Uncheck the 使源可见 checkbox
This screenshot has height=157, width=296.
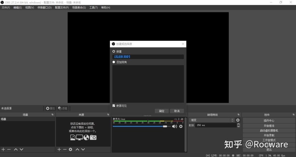coord(114,106)
